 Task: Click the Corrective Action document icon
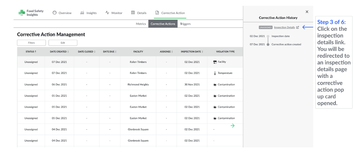tap(157, 13)
